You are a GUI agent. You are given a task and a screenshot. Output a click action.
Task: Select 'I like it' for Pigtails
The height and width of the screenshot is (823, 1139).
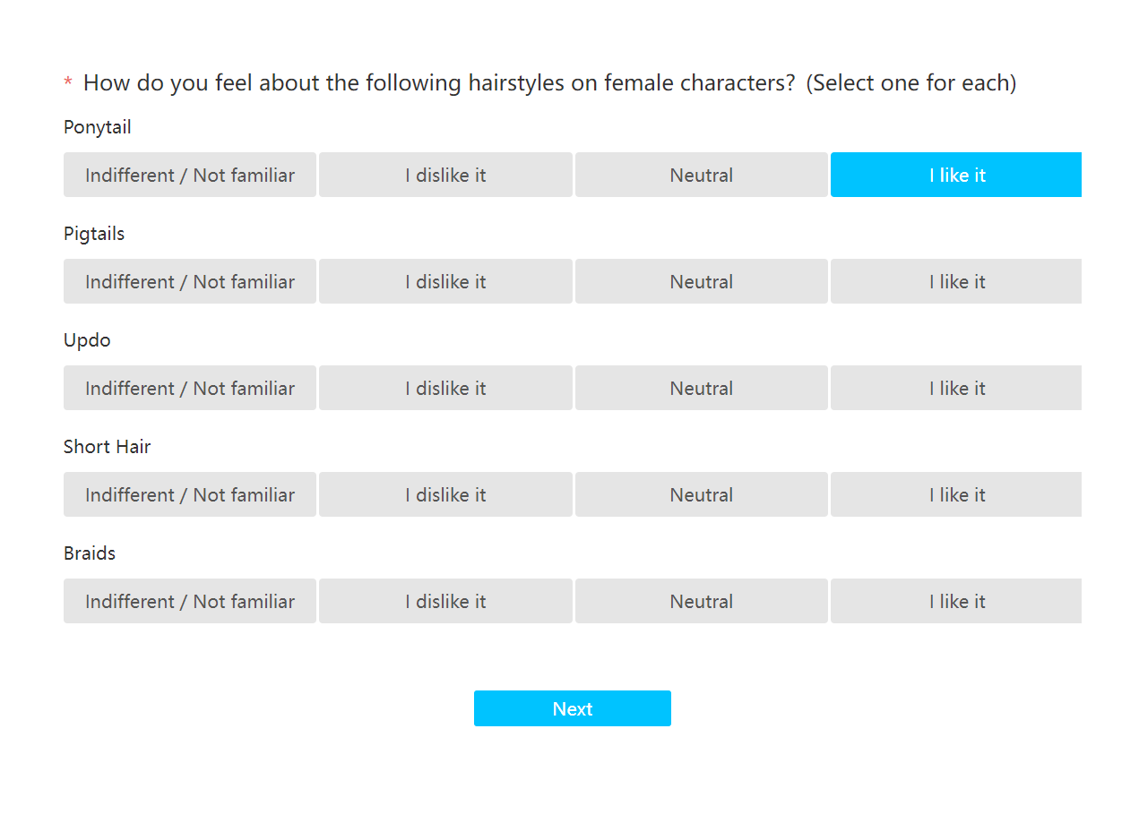(x=956, y=281)
